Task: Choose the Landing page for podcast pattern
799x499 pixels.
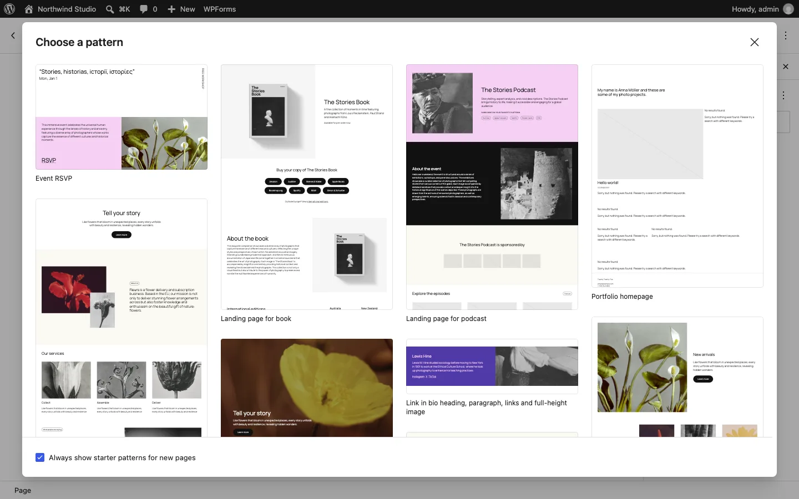Action: pyautogui.click(x=492, y=187)
